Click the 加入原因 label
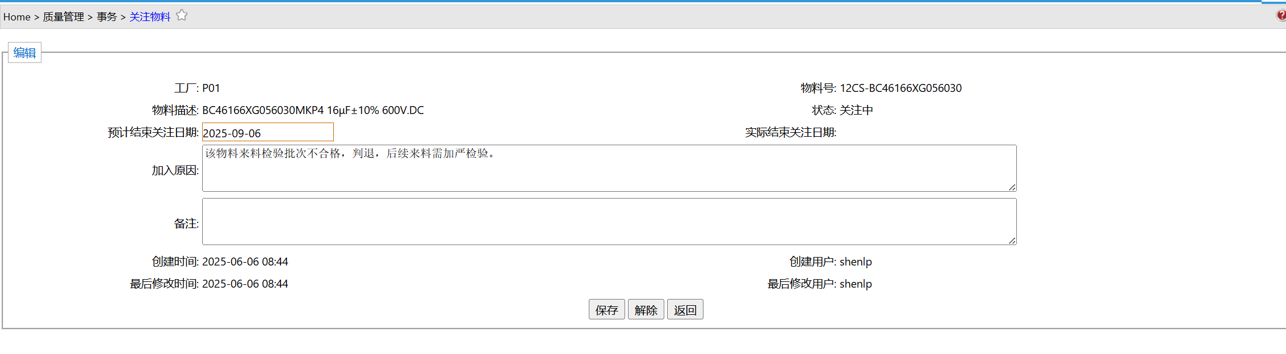Viewport: 1286px width, 354px height. tap(175, 170)
